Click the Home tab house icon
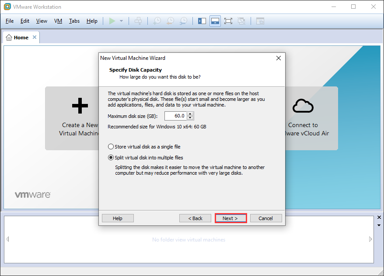The width and height of the screenshot is (384, 276). click(x=9, y=38)
